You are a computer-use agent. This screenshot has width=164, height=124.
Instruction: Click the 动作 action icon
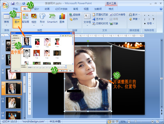coord(74,19)
